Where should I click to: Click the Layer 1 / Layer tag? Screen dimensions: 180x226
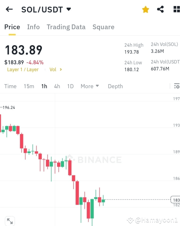click(x=23, y=69)
